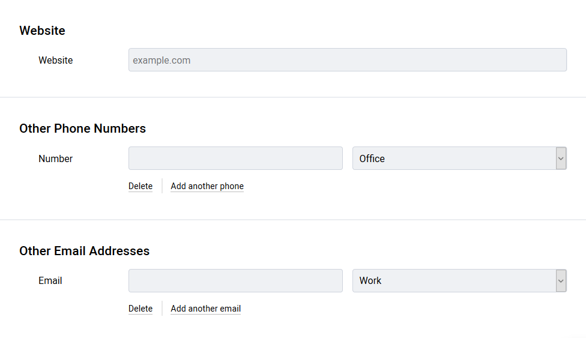Click the Other Phone Numbers heading
Screen dimensions: 586x338
[x=83, y=128]
